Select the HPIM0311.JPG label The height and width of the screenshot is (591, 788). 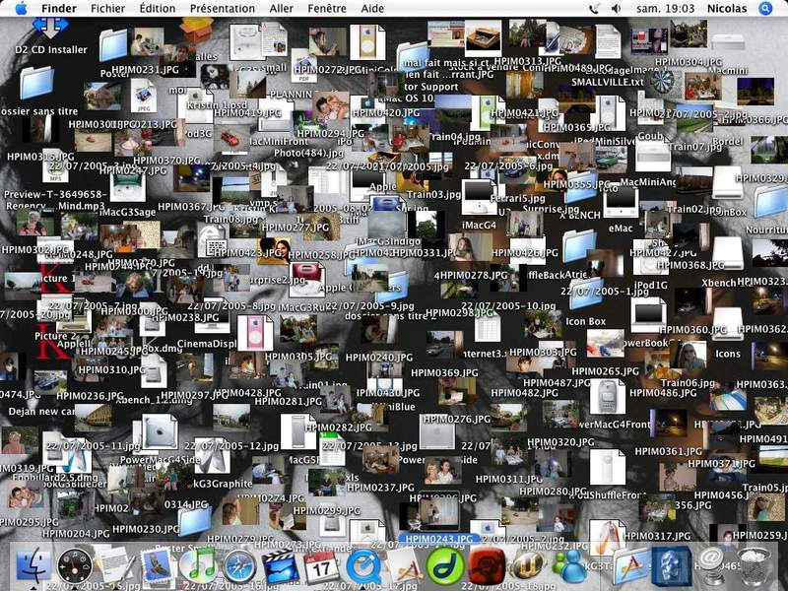(x=509, y=479)
